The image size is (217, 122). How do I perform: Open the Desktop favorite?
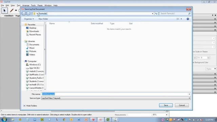(33, 28)
